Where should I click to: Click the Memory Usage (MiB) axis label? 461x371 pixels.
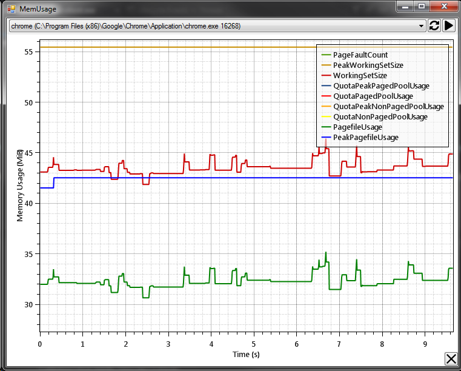coord(20,185)
